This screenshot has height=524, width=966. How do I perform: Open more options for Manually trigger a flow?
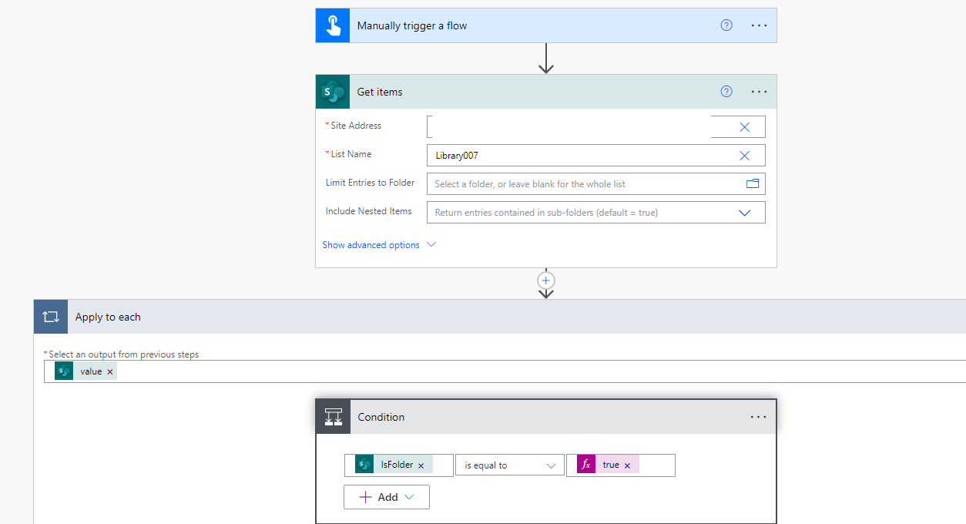(760, 25)
